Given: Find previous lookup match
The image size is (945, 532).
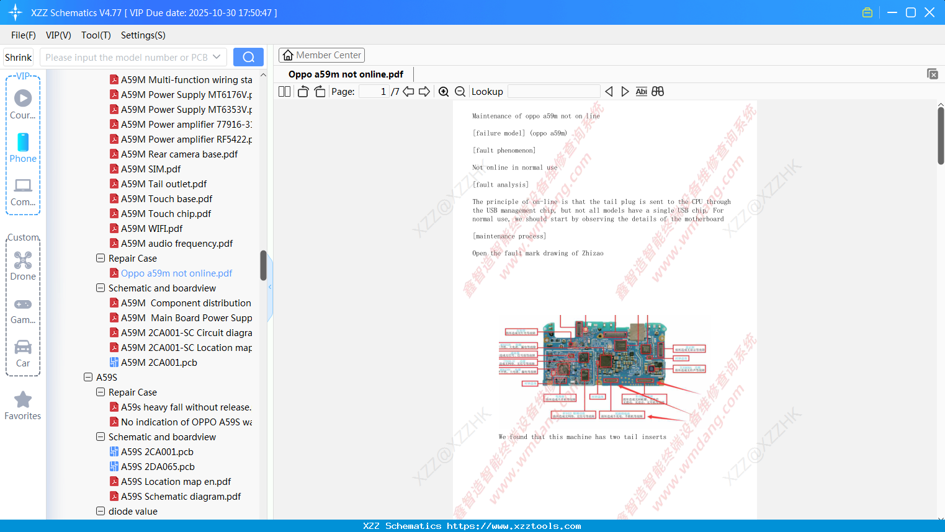Looking at the screenshot, I should [609, 92].
